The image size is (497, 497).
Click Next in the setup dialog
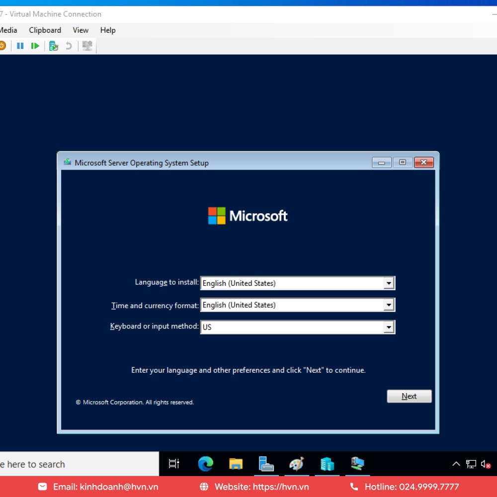click(x=409, y=396)
